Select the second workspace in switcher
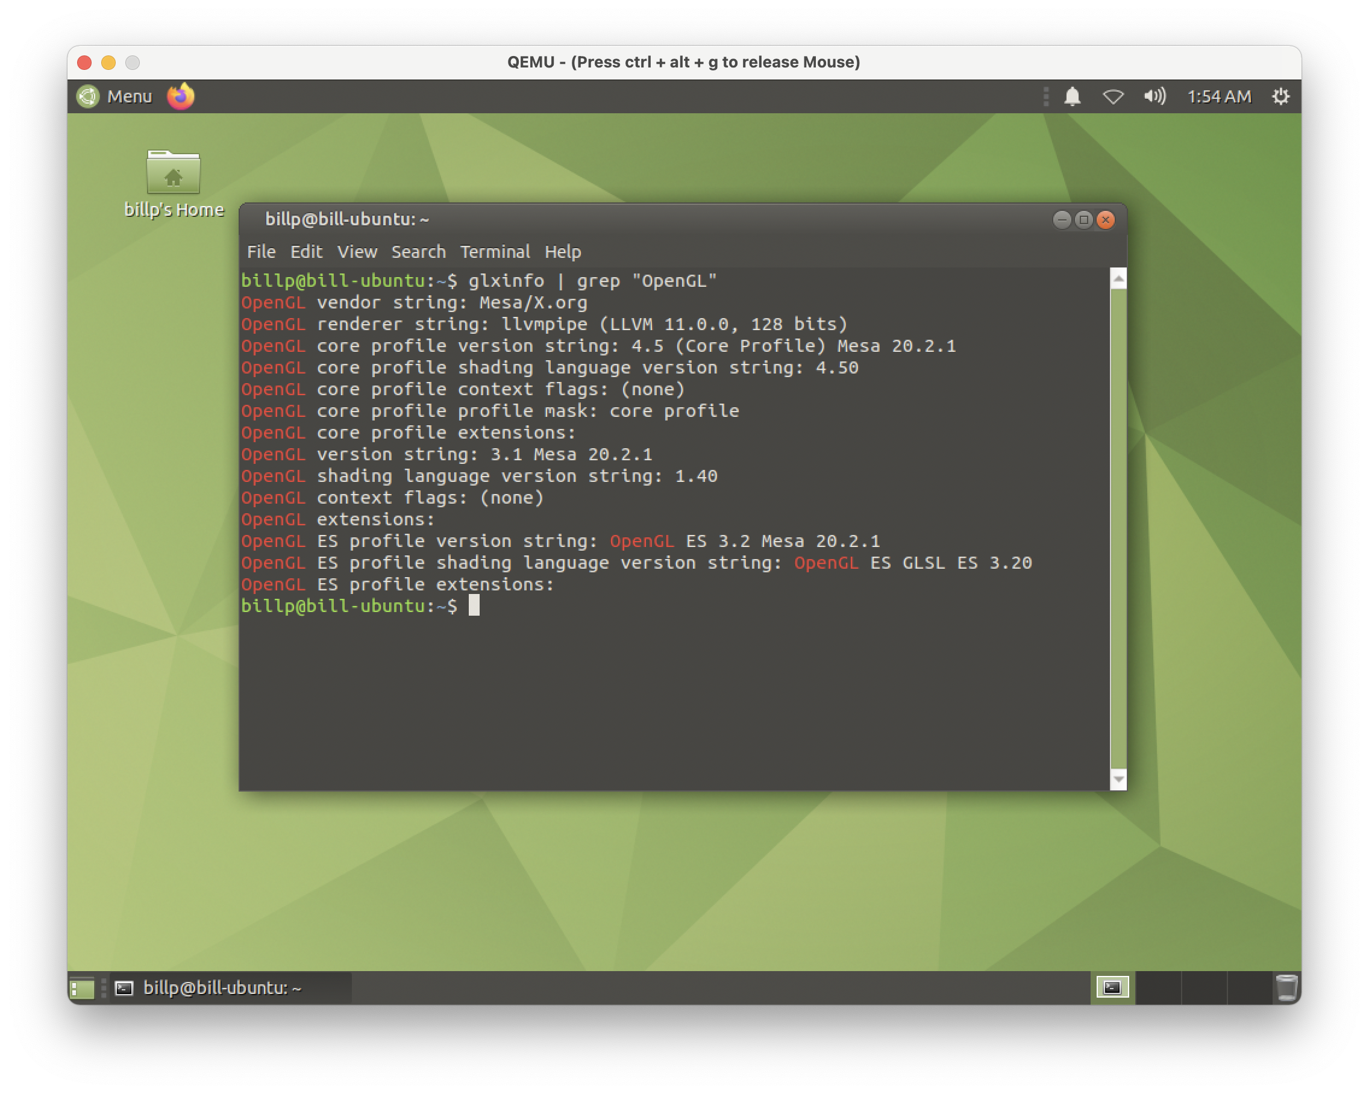 (x=1159, y=987)
